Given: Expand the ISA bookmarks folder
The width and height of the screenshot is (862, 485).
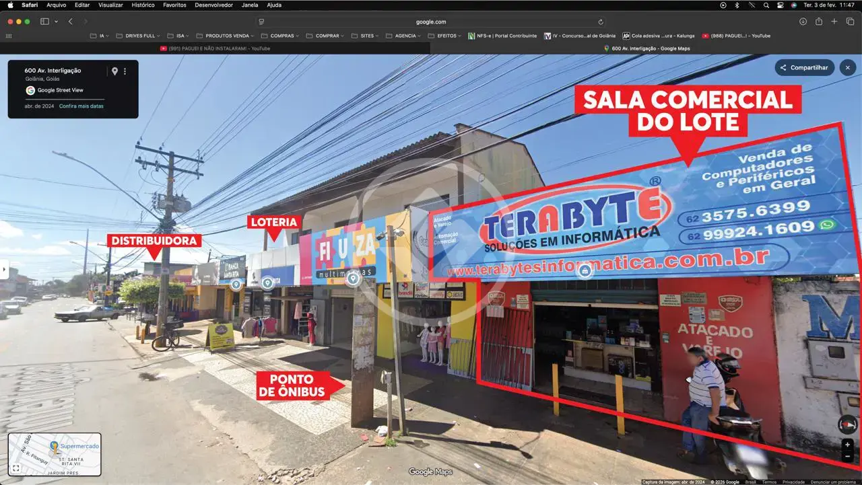Looking at the screenshot, I should [x=179, y=36].
